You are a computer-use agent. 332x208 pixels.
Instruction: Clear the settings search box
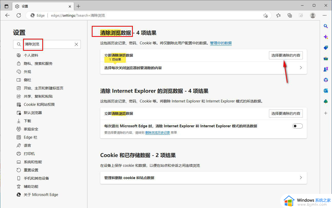pyautogui.click(x=76, y=44)
